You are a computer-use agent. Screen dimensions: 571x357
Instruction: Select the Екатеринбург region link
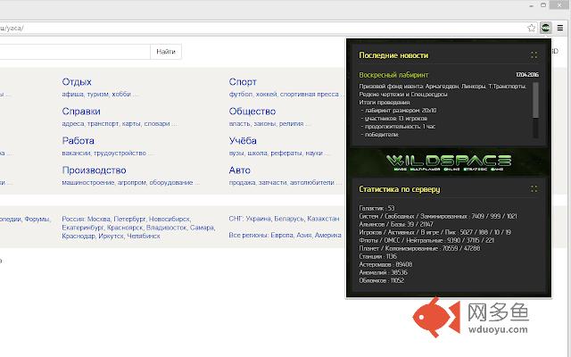(82, 228)
